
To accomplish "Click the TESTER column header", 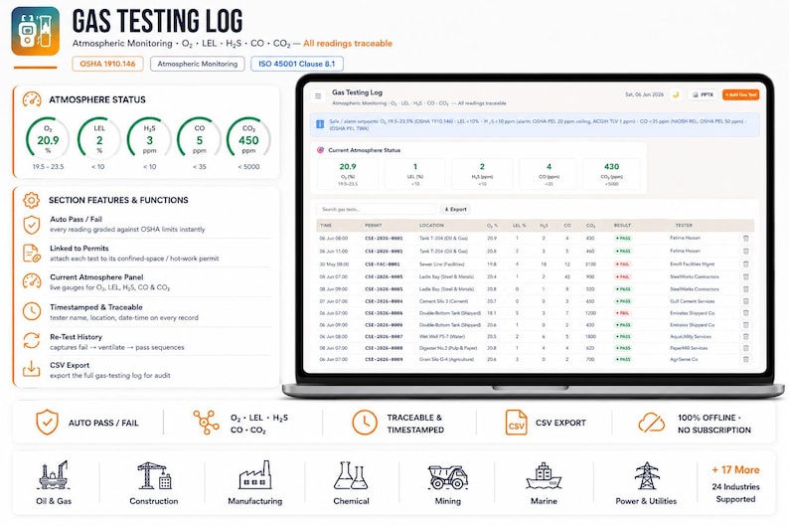I will [684, 225].
